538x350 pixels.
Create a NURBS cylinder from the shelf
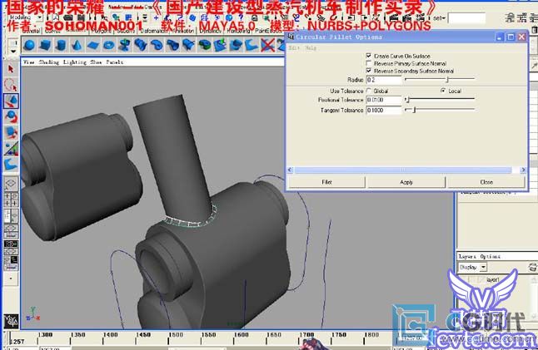pyautogui.click(x=61, y=45)
